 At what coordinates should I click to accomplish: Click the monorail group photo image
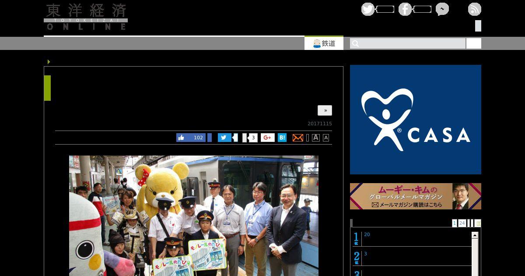194,216
